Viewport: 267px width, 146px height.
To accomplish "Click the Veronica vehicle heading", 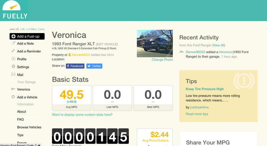I will click(69, 35).
